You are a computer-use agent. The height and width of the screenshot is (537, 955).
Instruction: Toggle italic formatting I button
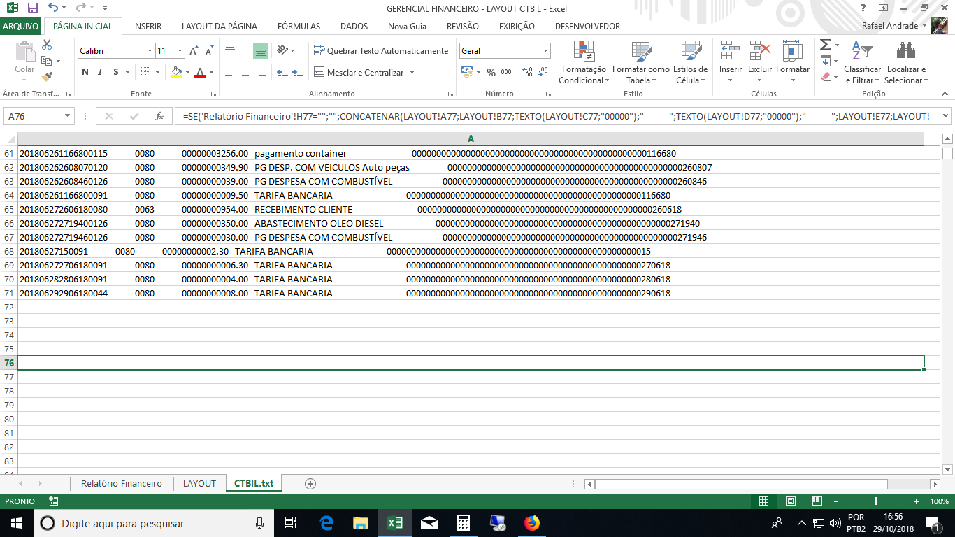pyautogui.click(x=101, y=72)
